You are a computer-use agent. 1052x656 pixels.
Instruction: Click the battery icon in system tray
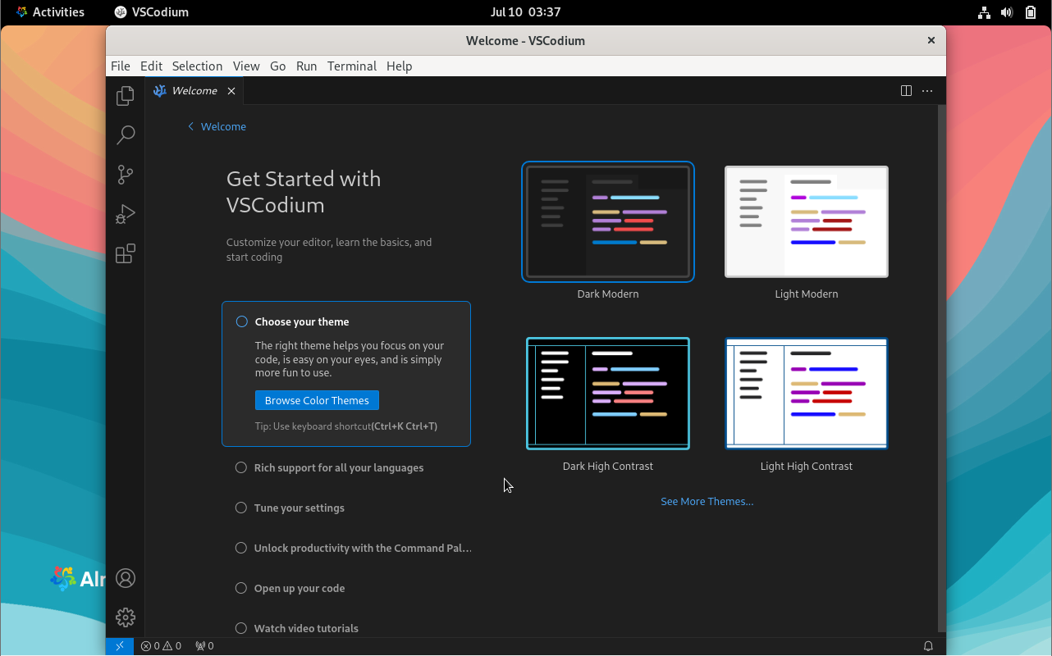[x=1031, y=12]
